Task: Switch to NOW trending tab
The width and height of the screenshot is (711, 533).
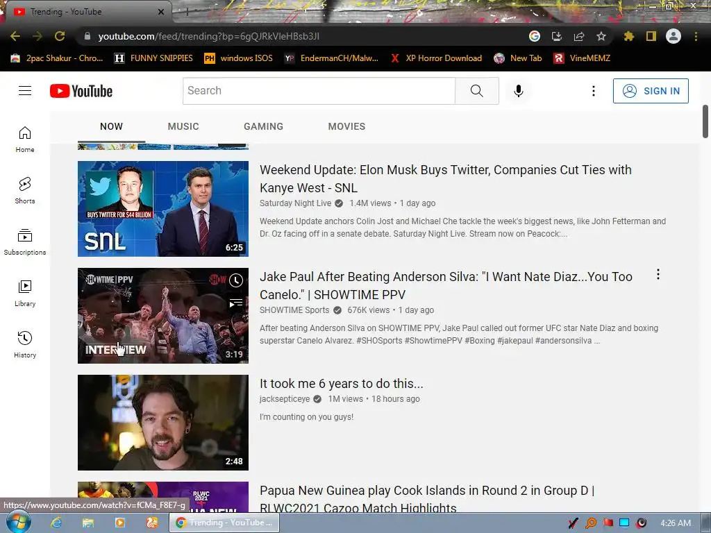Action: 112,126
